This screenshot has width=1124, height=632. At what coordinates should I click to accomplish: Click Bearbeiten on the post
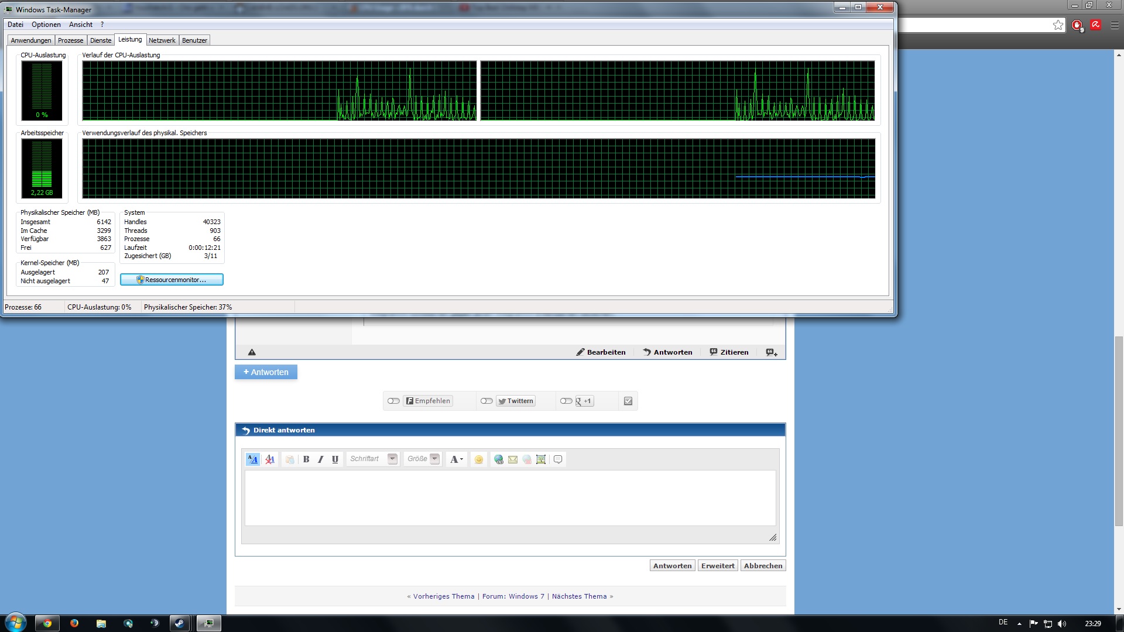[601, 352]
